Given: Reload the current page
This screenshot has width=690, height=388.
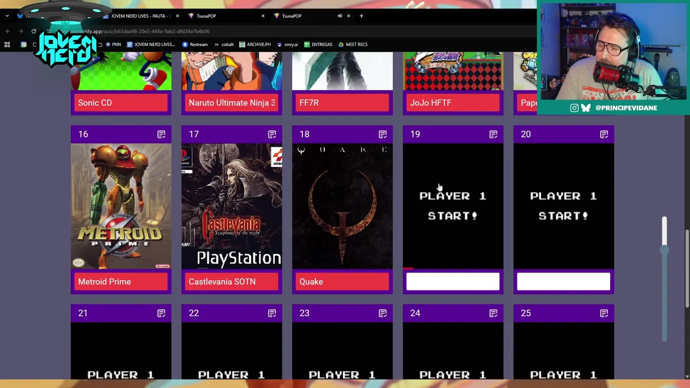Looking at the screenshot, I should coord(33,31).
